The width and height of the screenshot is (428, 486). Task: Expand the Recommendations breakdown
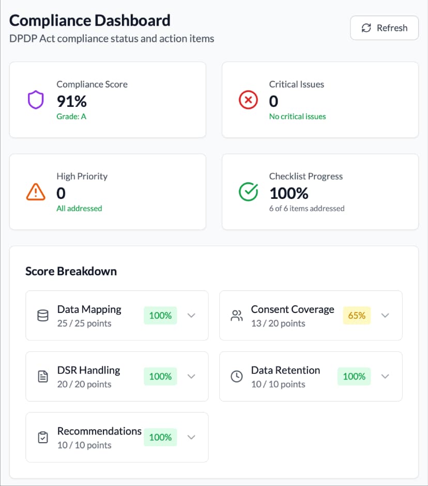(191, 437)
